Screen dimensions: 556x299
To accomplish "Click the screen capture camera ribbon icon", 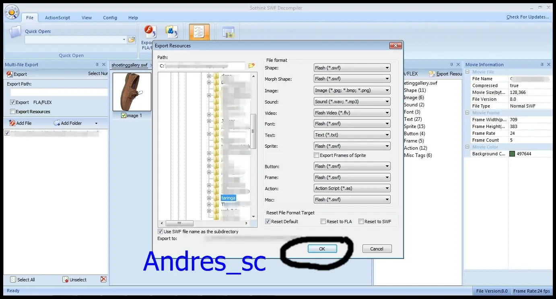I will tap(228, 32).
